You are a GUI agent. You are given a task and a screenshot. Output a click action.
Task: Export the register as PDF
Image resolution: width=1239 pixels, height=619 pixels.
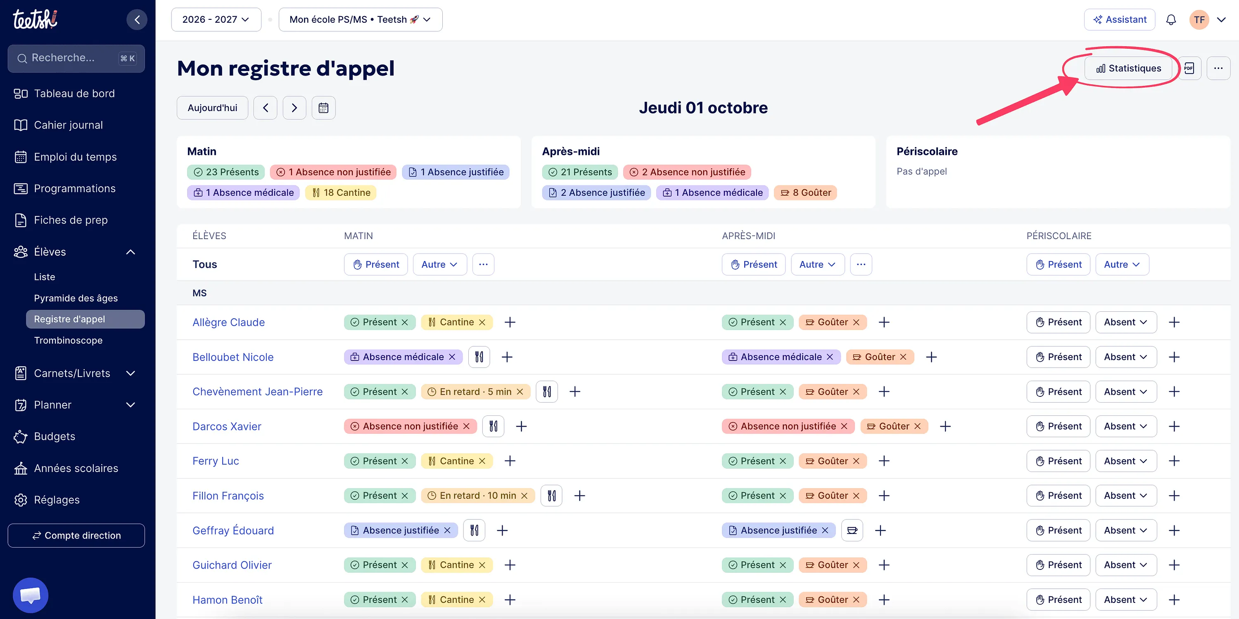[1189, 68]
